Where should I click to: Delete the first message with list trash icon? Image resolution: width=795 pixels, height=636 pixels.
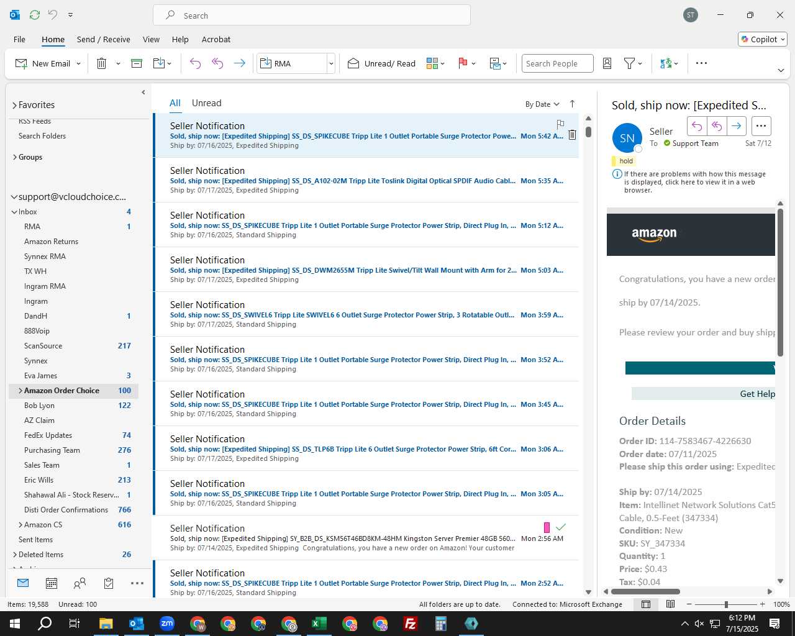pos(572,135)
